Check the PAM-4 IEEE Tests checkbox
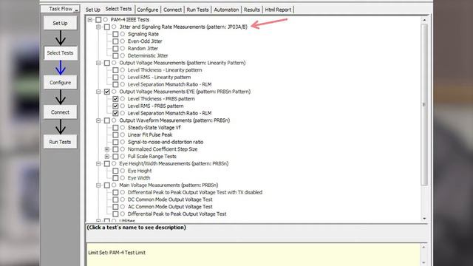 [x=98, y=20]
